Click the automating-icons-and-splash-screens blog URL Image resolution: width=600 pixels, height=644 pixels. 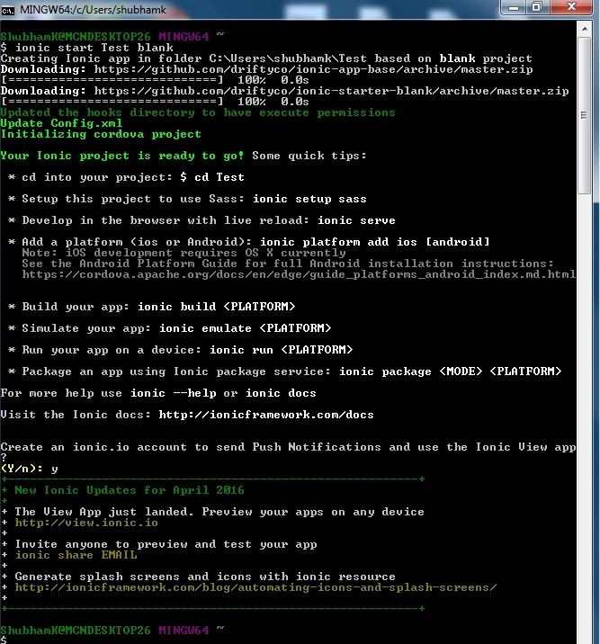[x=255, y=587]
